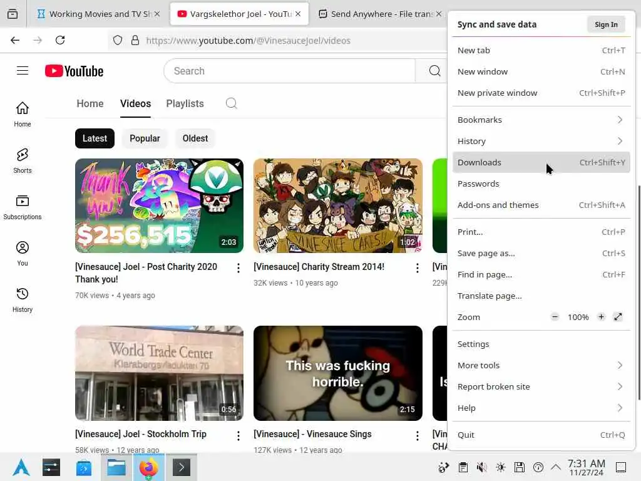The height and width of the screenshot is (481, 641).
Task: Click the site security padlock icon
Action: [135, 40]
